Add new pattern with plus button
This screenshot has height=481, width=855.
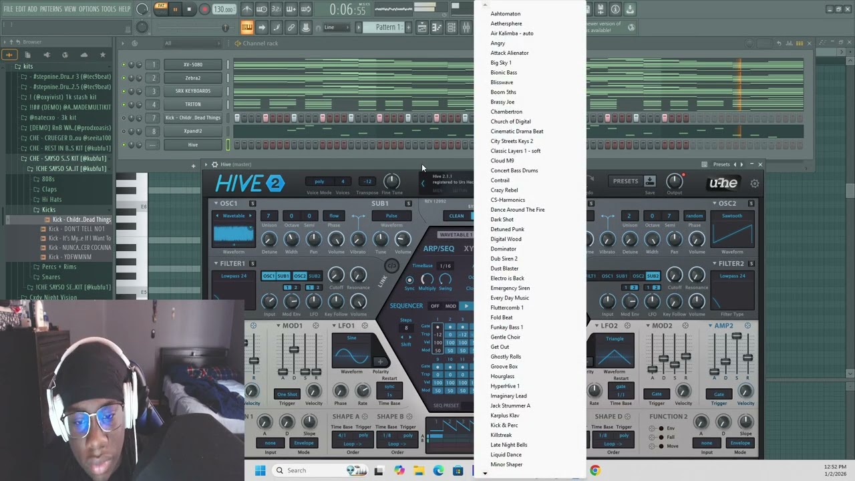407,27
